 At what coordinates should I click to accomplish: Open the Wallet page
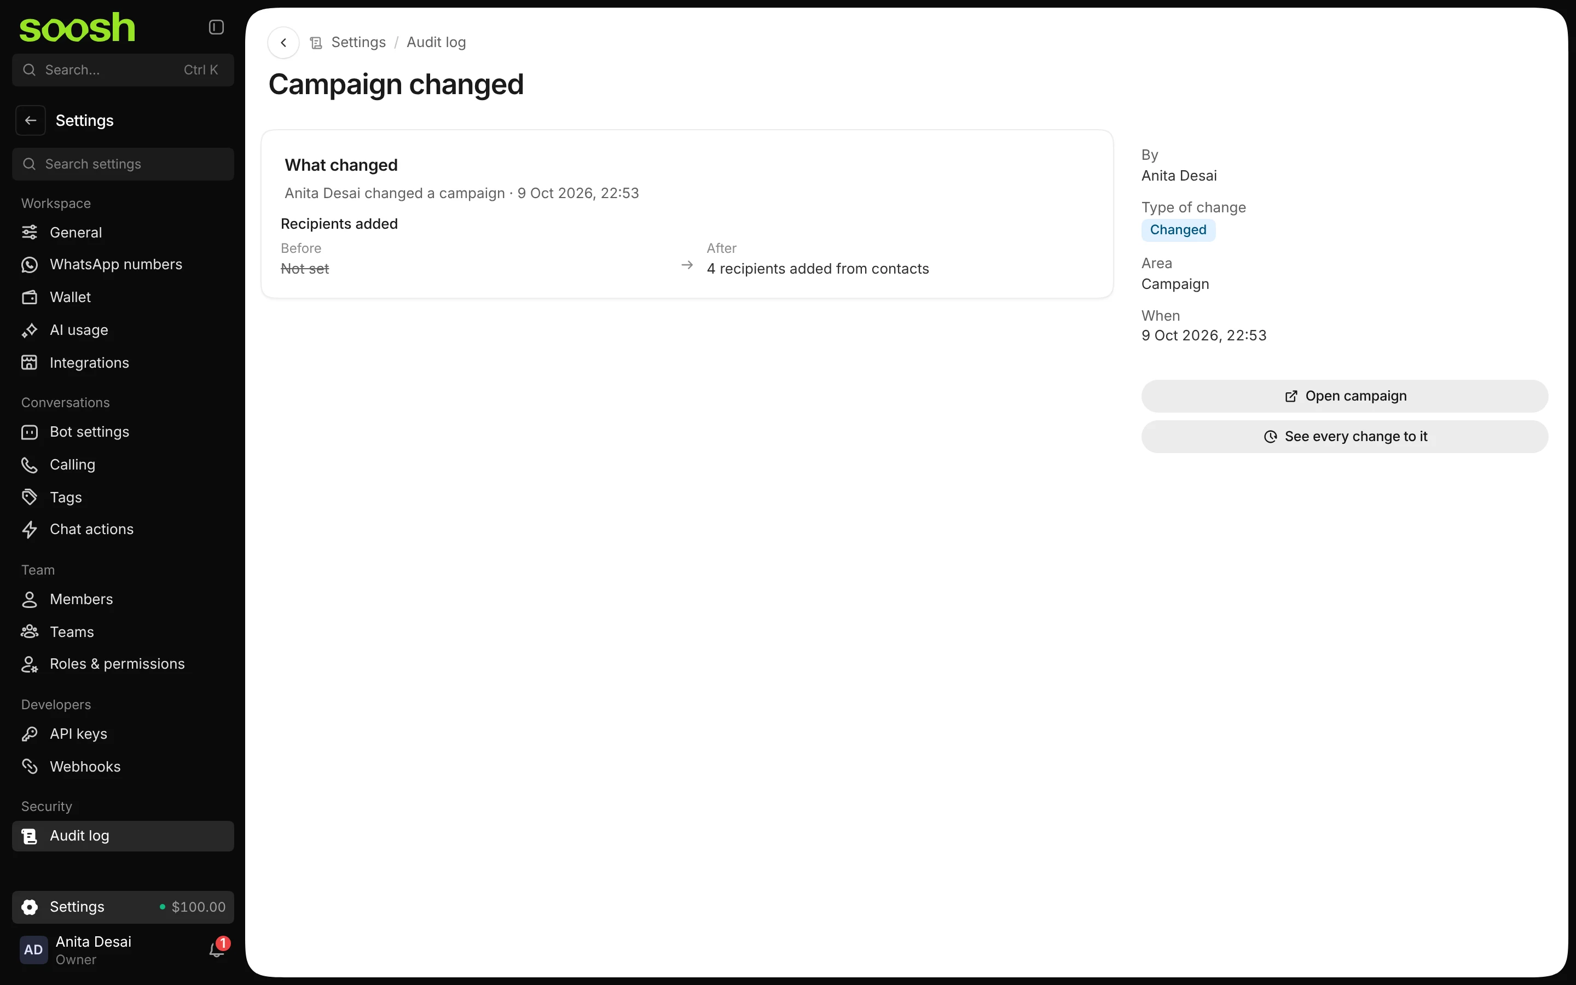(x=123, y=297)
